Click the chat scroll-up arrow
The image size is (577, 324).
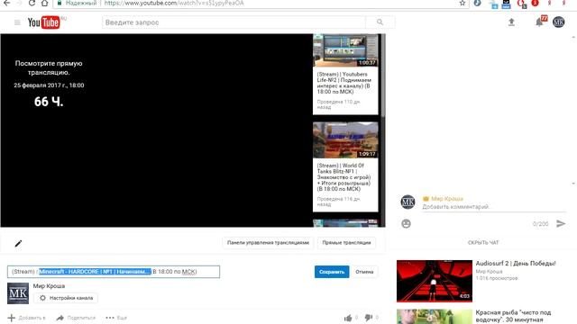pyautogui.click(x=573, y=37)
